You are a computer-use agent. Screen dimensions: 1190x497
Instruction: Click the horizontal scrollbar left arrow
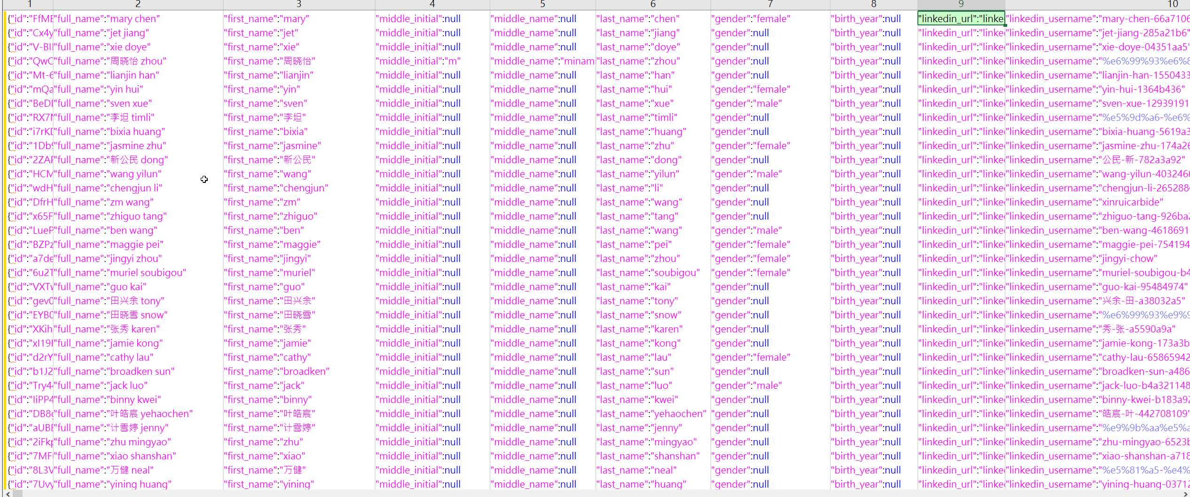8,494
